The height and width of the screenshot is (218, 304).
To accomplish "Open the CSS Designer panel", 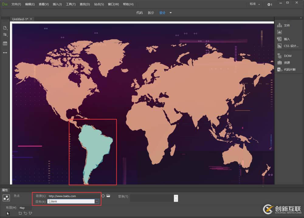I will click(x=291, y=46).
